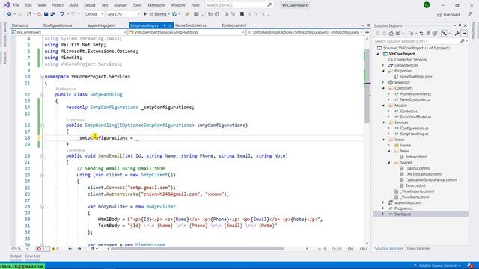Collapse the SendEmail method block
The width and height of the screenshot is (479, 269).
point(42,156)
